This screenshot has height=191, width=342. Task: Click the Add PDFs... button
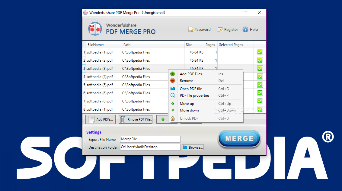(101, 119)
